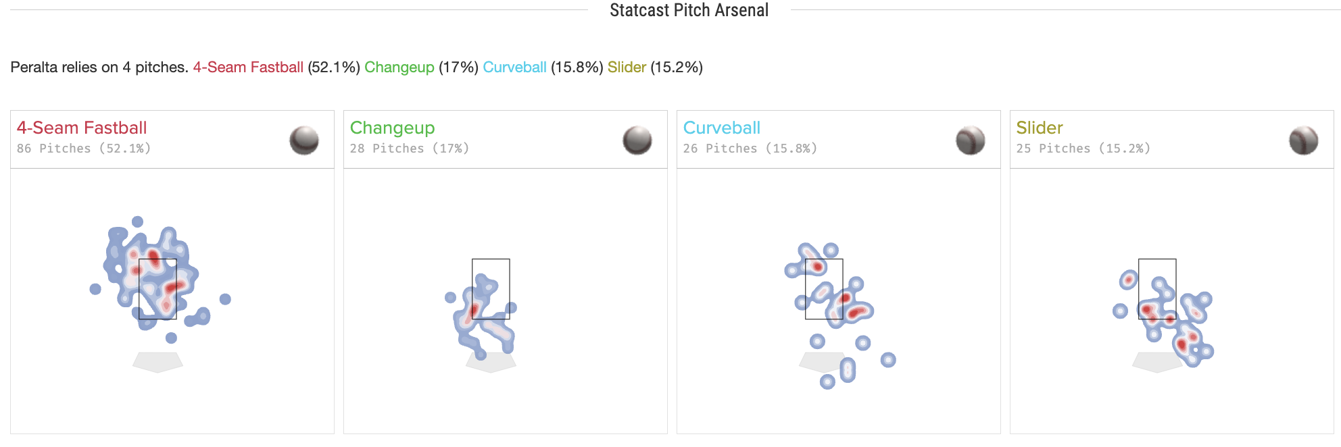The height and width of the screenshot is (447, 1341).
Task: Click home plate in the Curveball chart
Action: (x=824, y=362)
